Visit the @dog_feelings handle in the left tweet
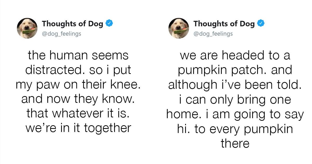The height and width of the screenshot is (164, 312). 62,34
